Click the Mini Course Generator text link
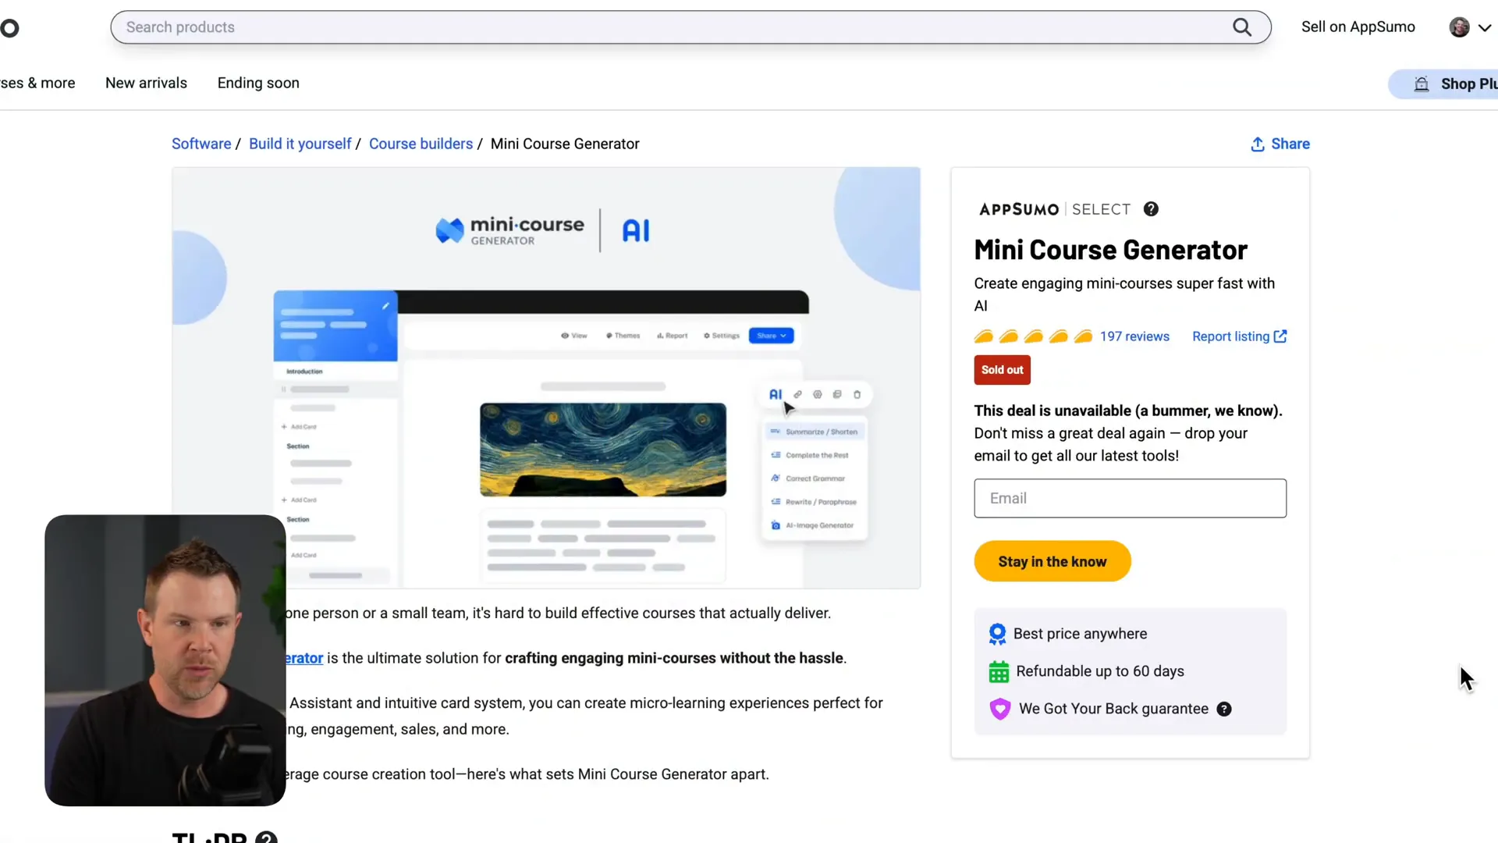Screen dimensions: 1498x843 click(x=304, y=658)
